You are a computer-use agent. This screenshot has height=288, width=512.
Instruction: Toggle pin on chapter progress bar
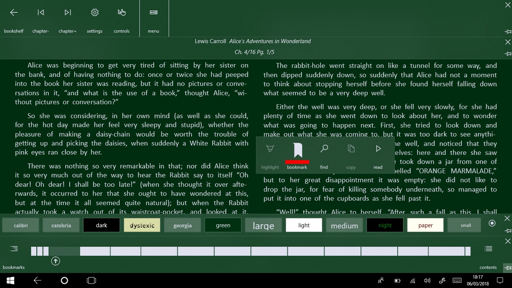pyautogui.click(x=508, y=268)
